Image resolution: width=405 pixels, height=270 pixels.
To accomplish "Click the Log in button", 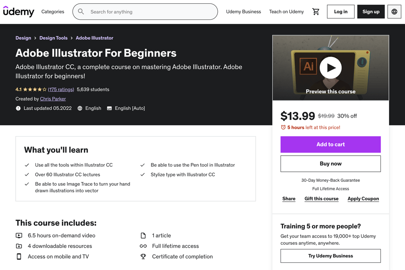I will pyautogui.click(x=340, y=12).
